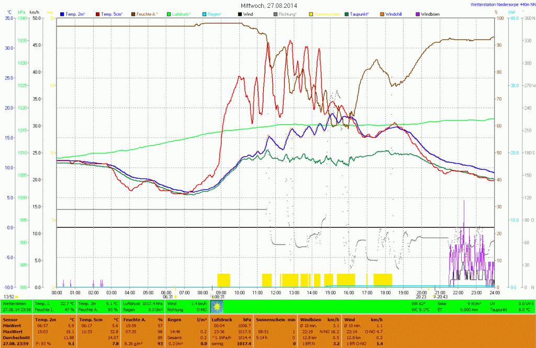Click the teal Taupunkt legend marker
The height and width of the screenshot is (348, 536).
click(347, 14)
